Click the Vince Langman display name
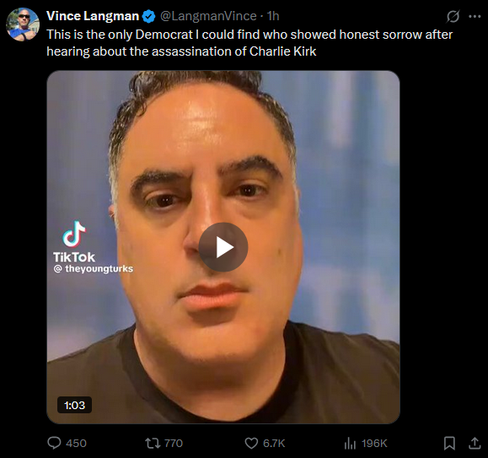488x458 pixels. (93, 16)
